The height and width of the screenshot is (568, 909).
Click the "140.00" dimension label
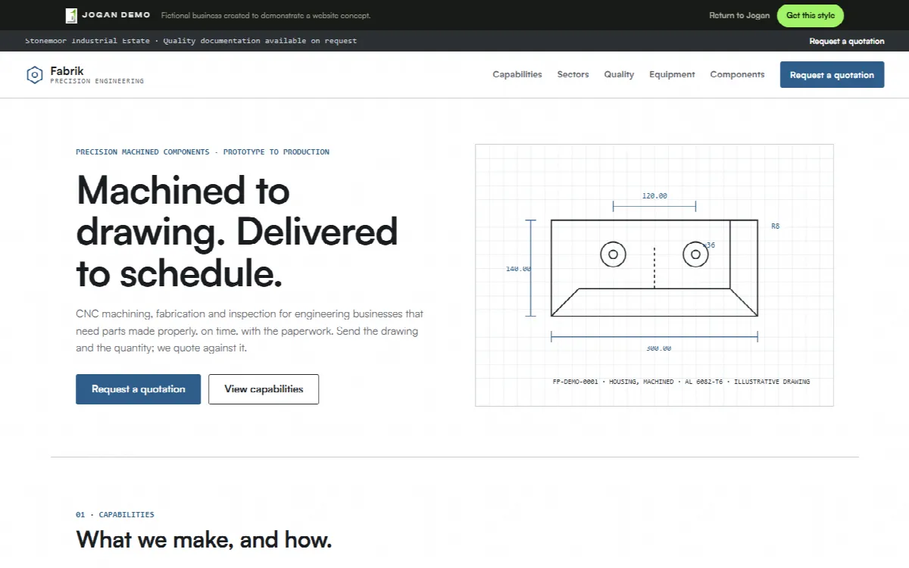(x=518, y=269)
